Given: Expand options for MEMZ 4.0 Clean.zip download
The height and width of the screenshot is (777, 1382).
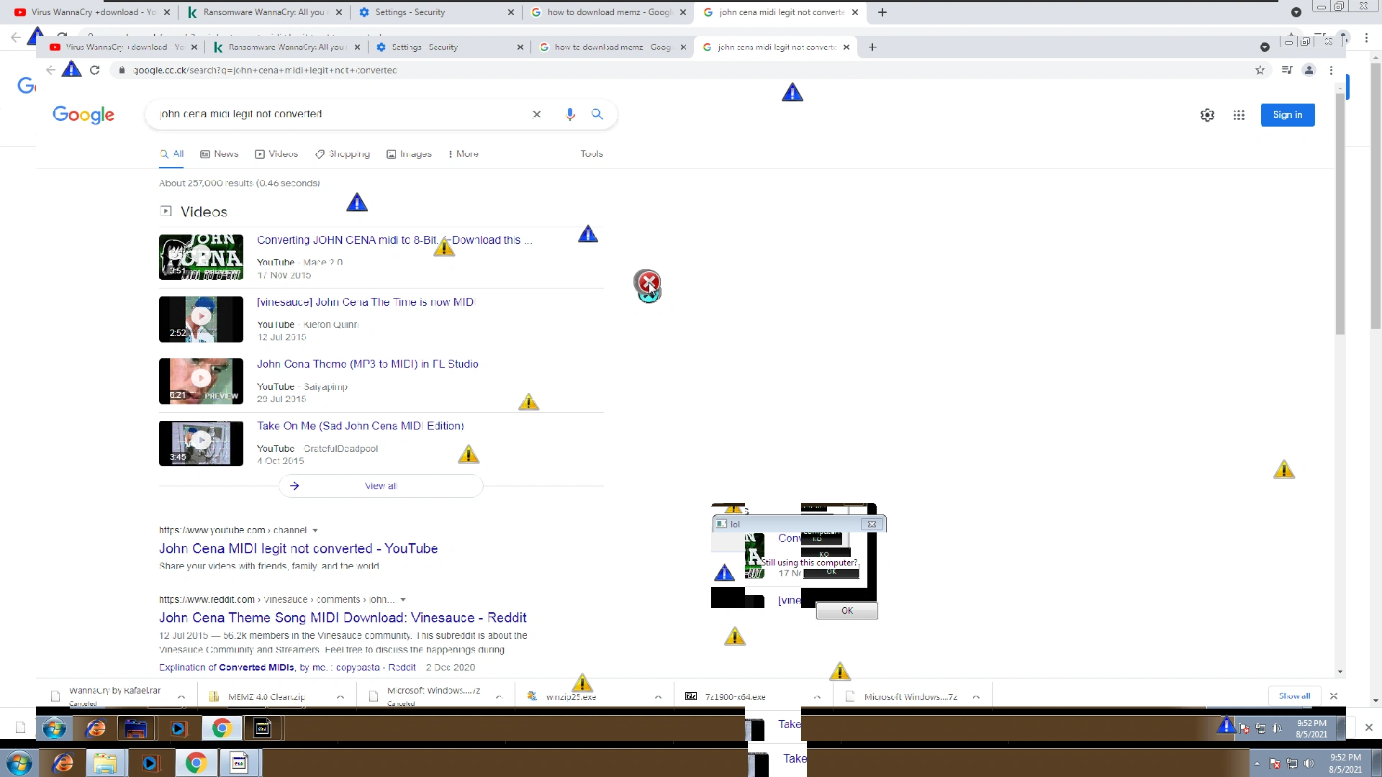Looking at the screenshot, I should point(340,697).
